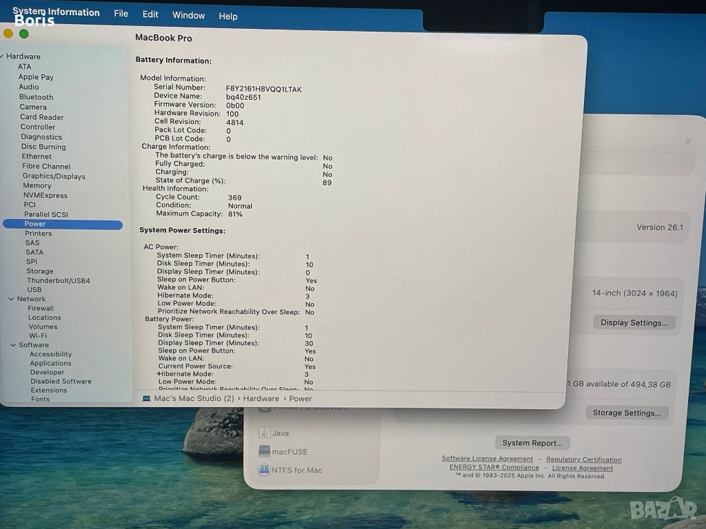Image resolution: width=706 pixels, height=529 pixels.
Task: Click the macFUSE icon in sidebar
Action: (x=264, y=451)
